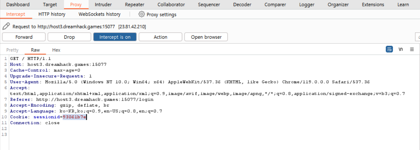Viewport: 420px width, 150px height.
Task: Open the Action menu button
Action: pos(161,37)
